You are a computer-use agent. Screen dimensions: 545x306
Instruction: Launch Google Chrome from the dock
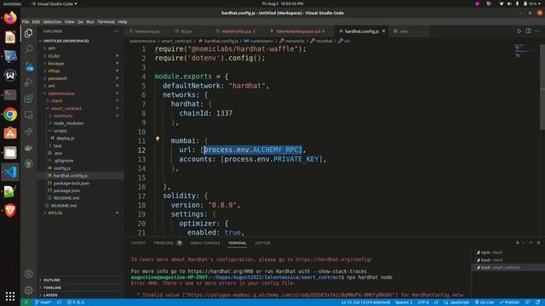point(10,114)
